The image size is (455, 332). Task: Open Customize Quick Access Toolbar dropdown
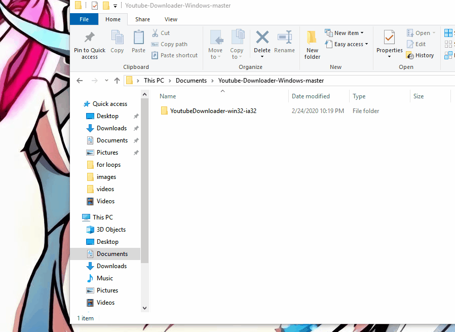[115, 6]
